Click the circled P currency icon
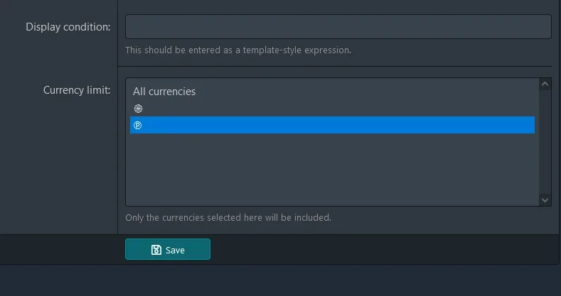 click(138, 126)
